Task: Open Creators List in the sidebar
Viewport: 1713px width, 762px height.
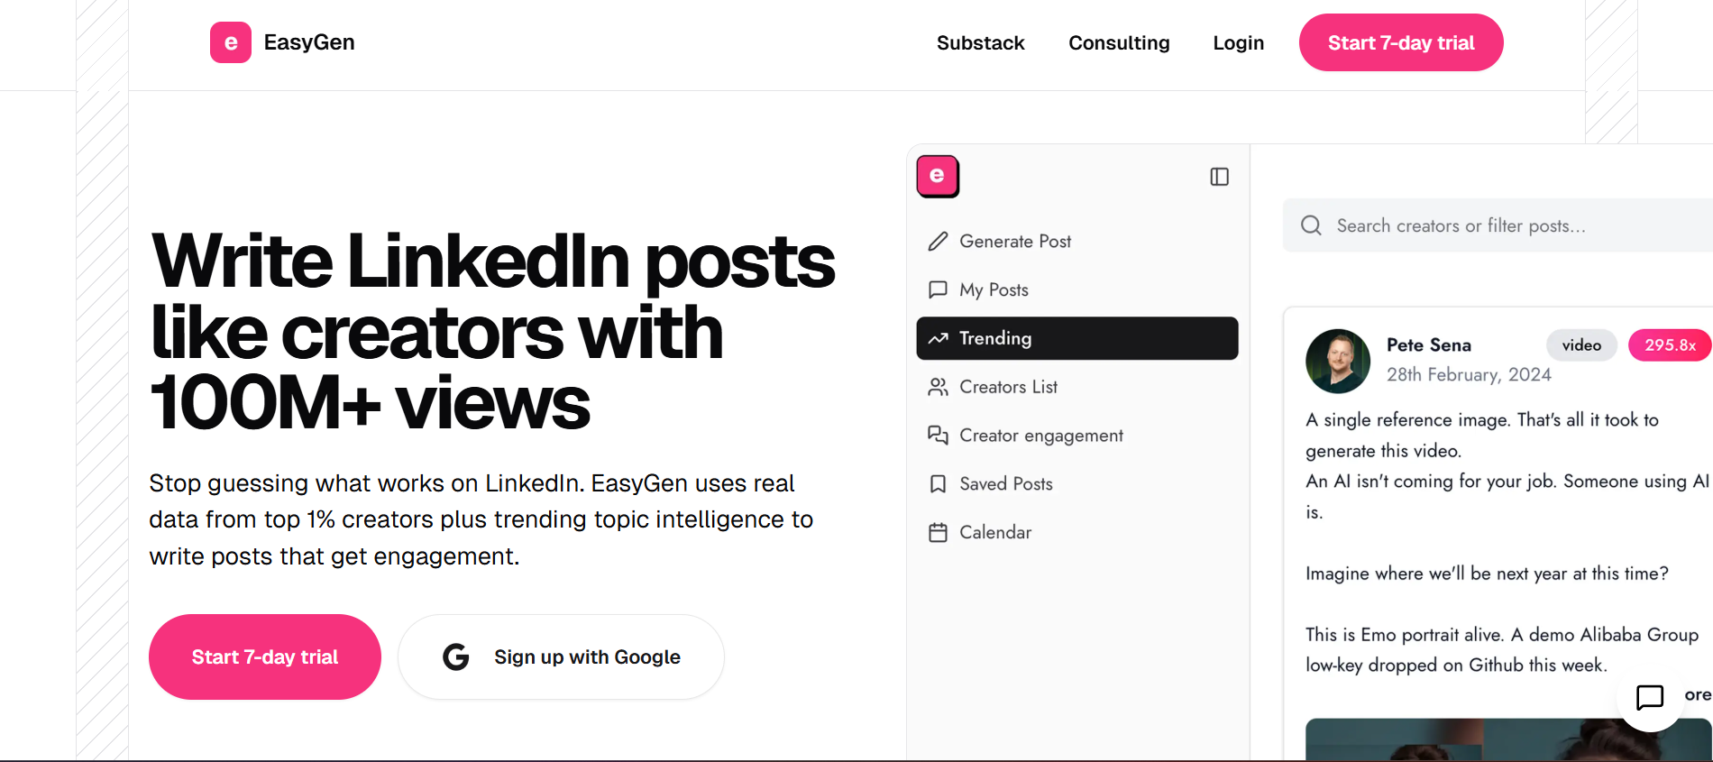Action: coord(1077,387)
